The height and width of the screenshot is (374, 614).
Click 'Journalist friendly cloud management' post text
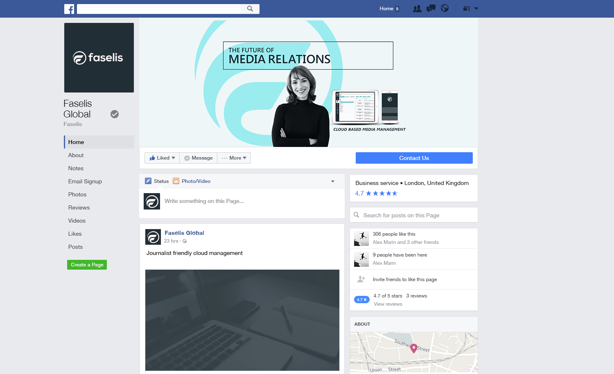(x=195, y=253)
